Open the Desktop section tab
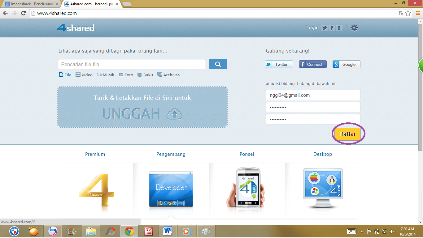 click(x=323, y=154)
